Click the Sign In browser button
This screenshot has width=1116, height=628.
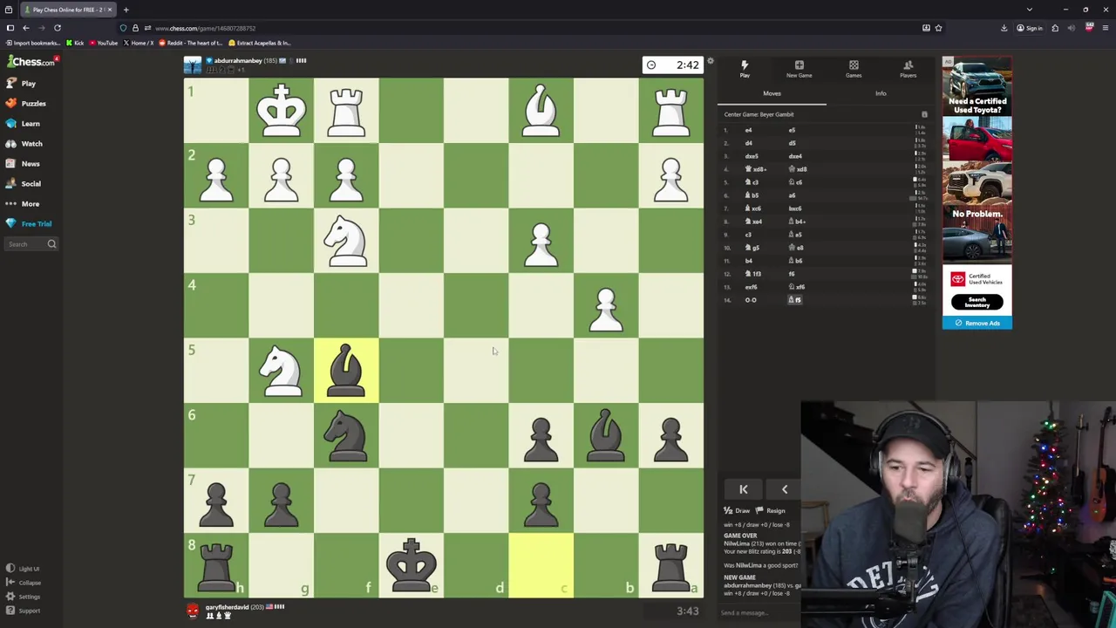[1031, 28]
